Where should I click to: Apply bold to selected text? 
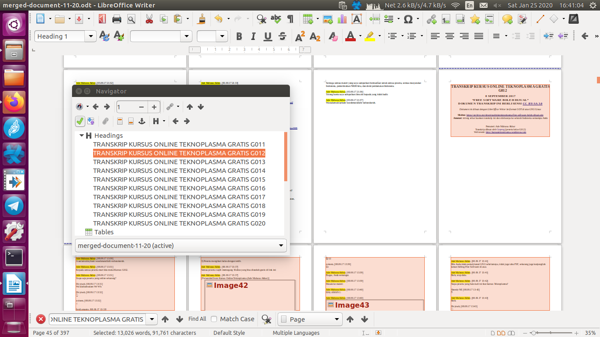[x=239, y=36]
